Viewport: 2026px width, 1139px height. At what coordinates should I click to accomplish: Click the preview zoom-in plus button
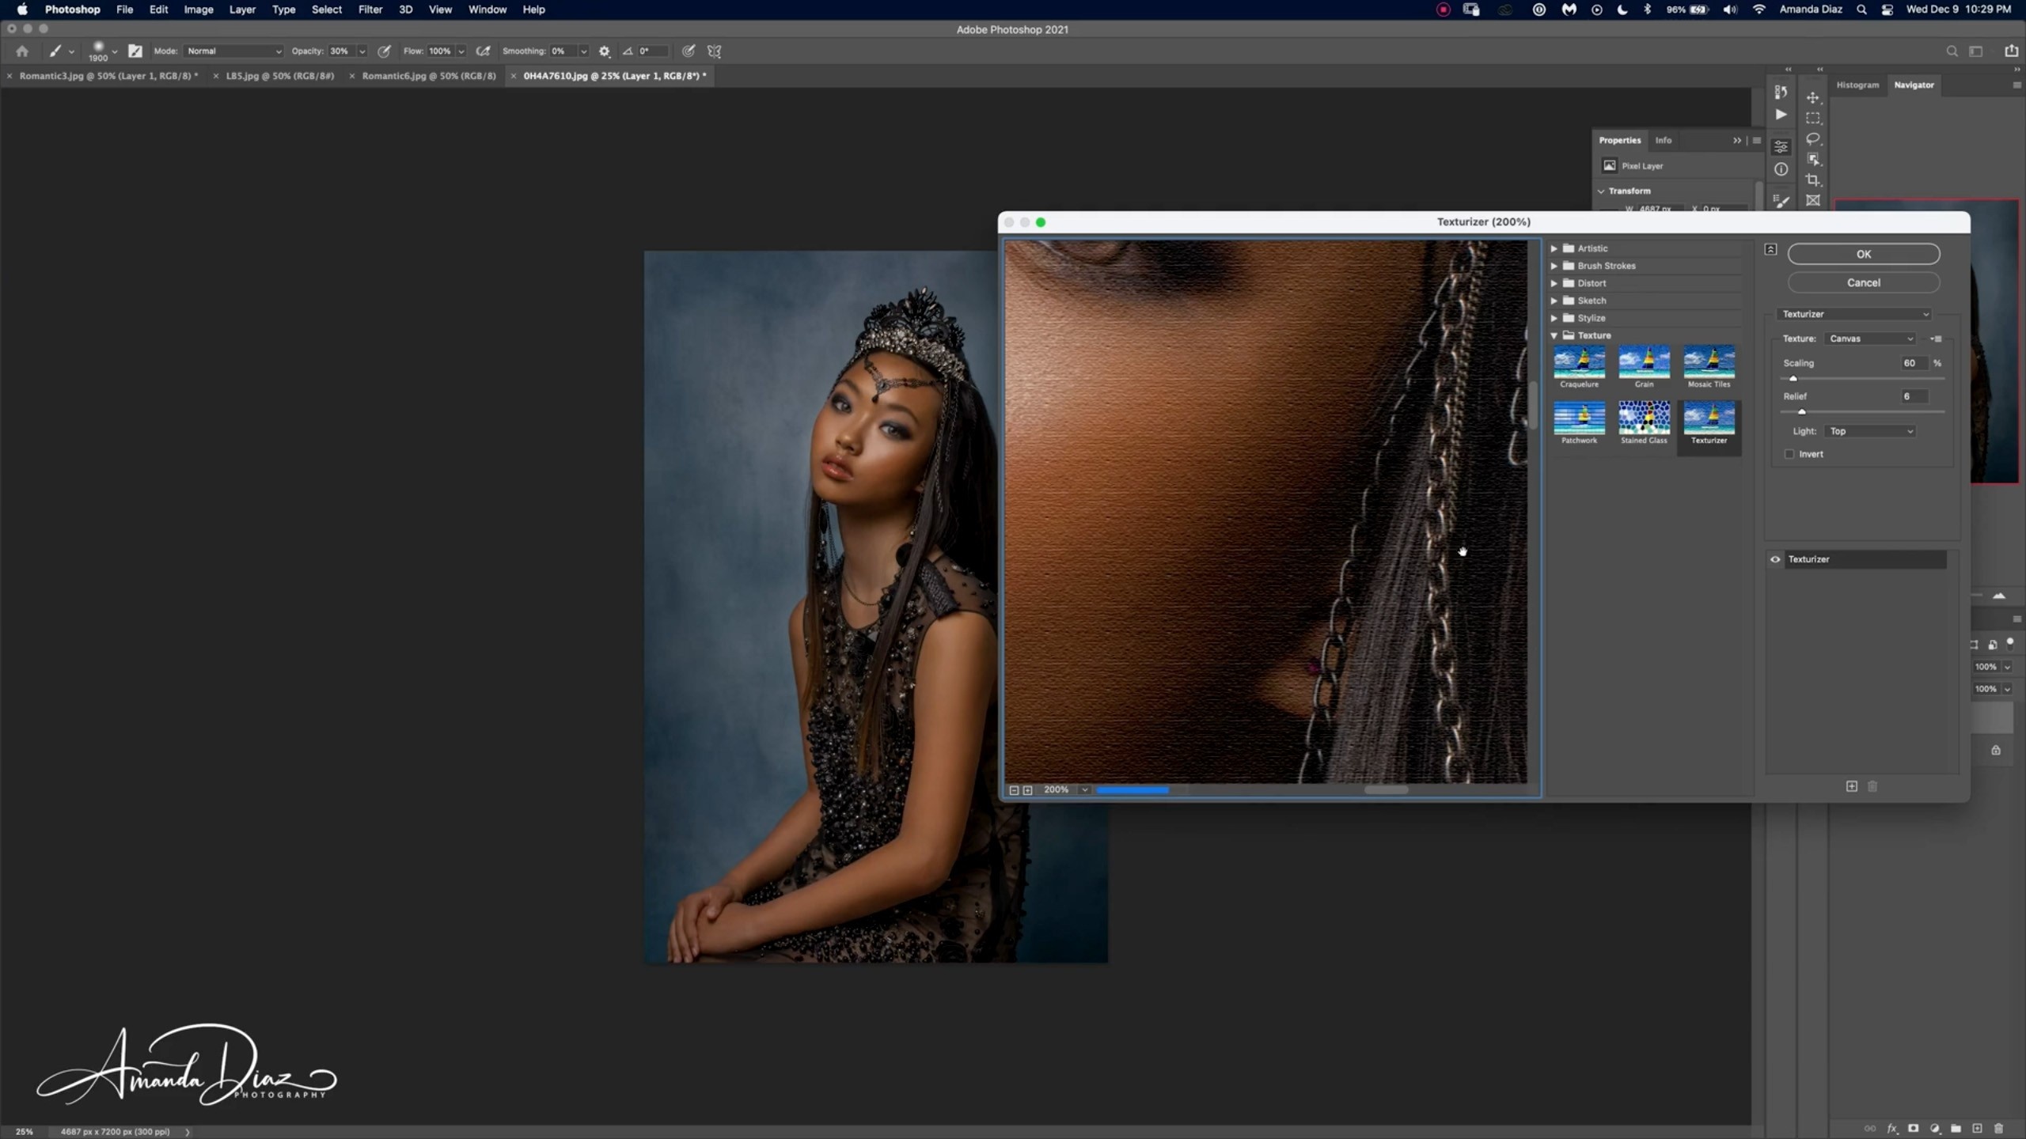[1027, 790]
